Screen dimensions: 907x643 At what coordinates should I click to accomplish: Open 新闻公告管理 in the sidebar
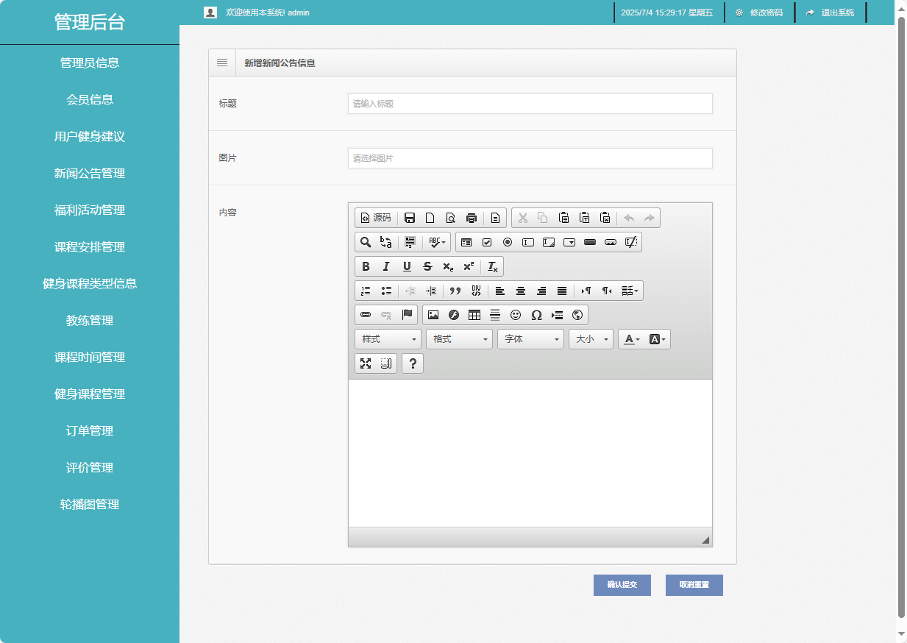90,174
